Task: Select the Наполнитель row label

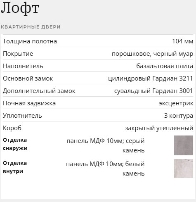Action: pos(23,66)
